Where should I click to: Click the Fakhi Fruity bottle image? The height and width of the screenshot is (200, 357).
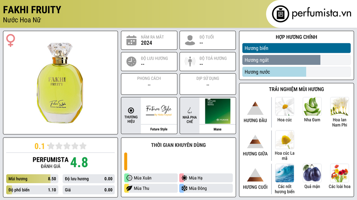click(60, 83)
